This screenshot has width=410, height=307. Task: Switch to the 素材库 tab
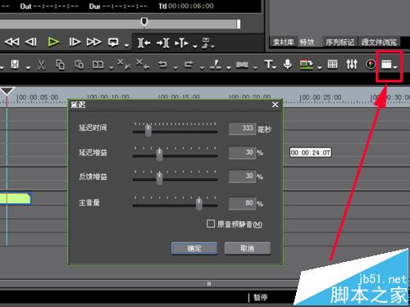pyautogui.click(x=283, y=43)
